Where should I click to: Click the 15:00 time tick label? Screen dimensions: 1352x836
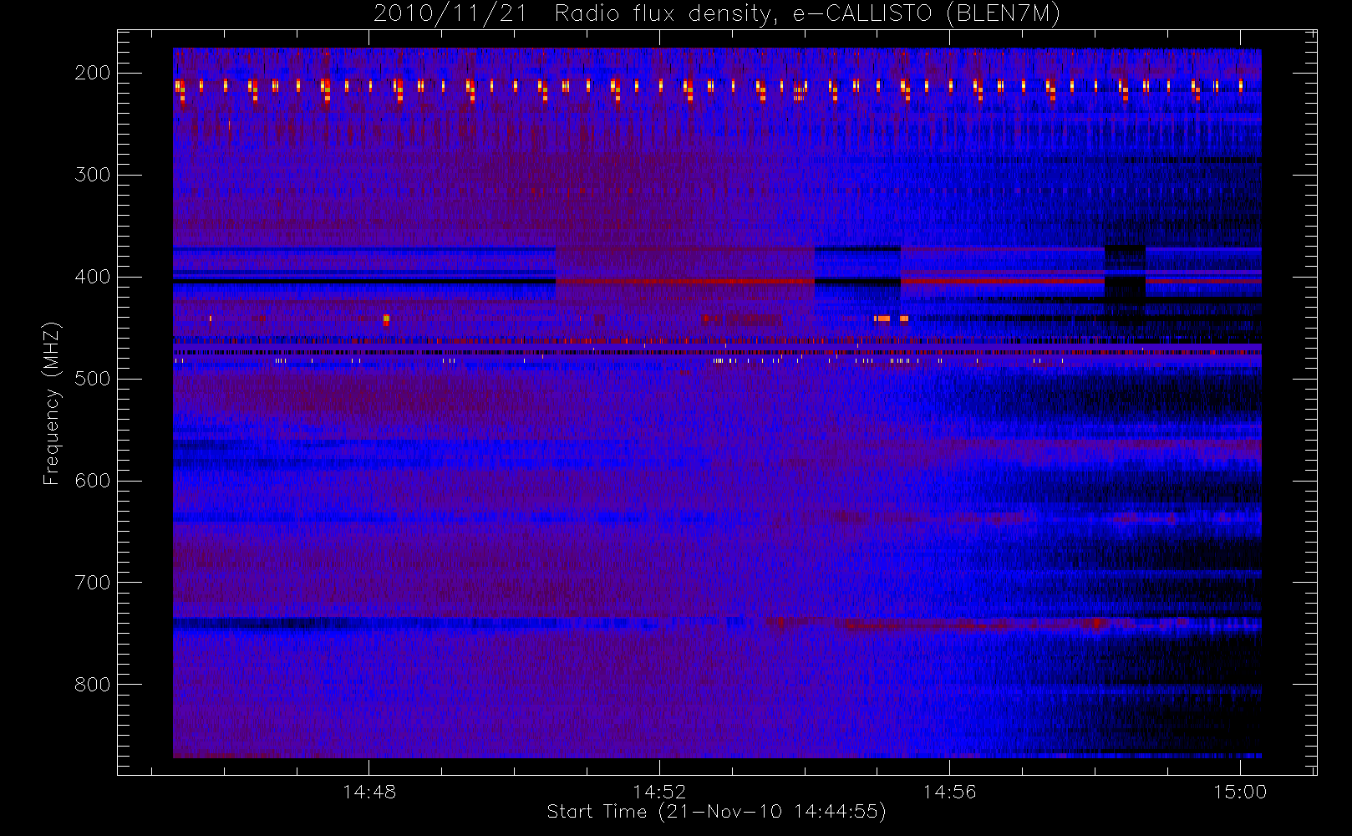[1240, 792]
